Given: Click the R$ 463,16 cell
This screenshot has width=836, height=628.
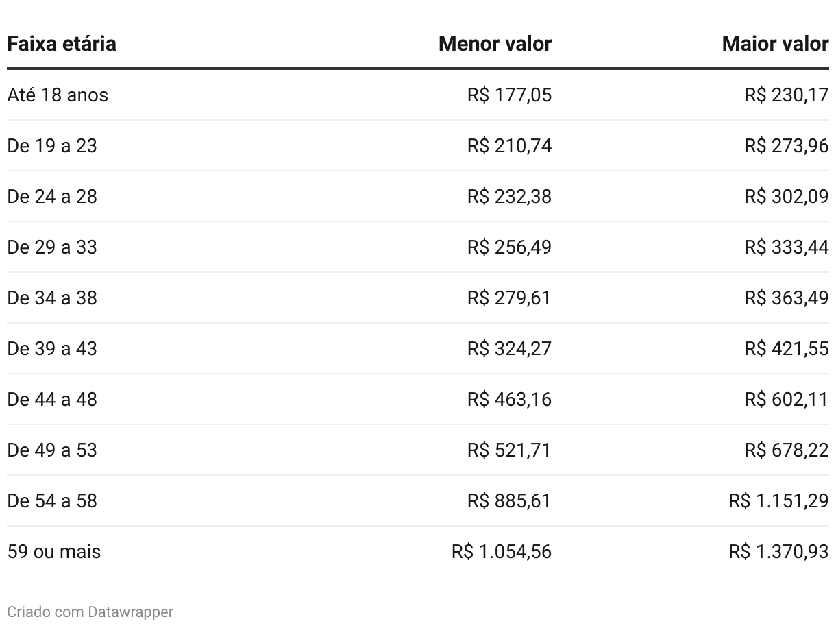Looking at the screenshot, I should [x=509, y=399].
